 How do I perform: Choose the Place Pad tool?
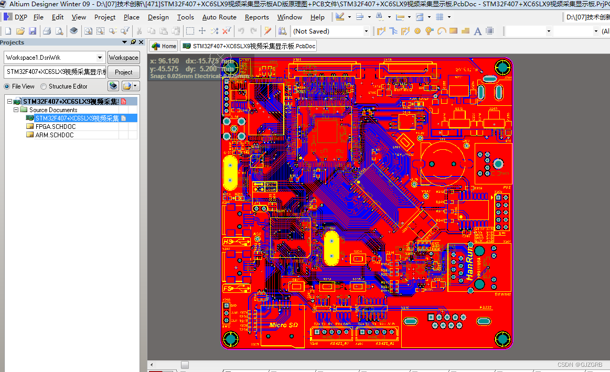pos(418,31)
